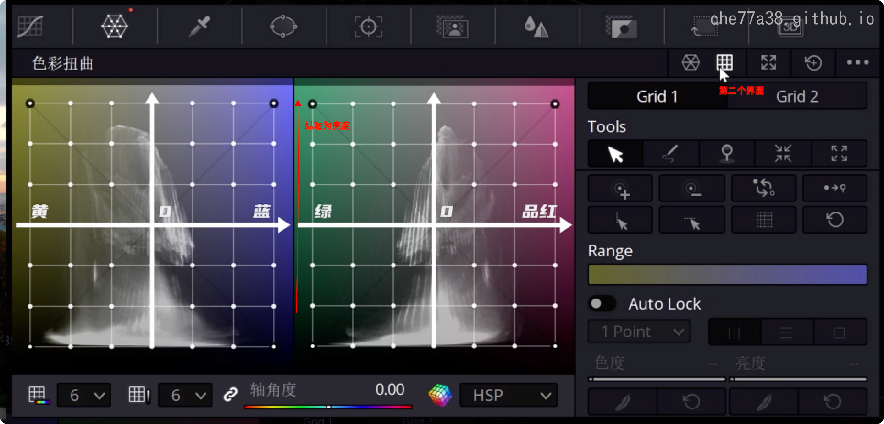Open the Key palette
884x424 pixels.
[621, 27]
